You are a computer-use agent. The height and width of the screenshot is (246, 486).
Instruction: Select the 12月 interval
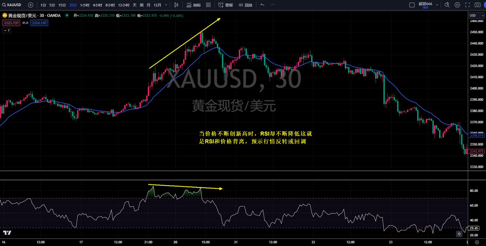157,5
